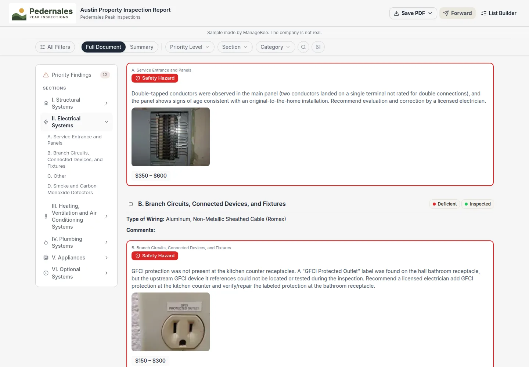The height and width of the screenshot is (367, 529).
Task: Open the All Filters button
Action: [55, 47]
